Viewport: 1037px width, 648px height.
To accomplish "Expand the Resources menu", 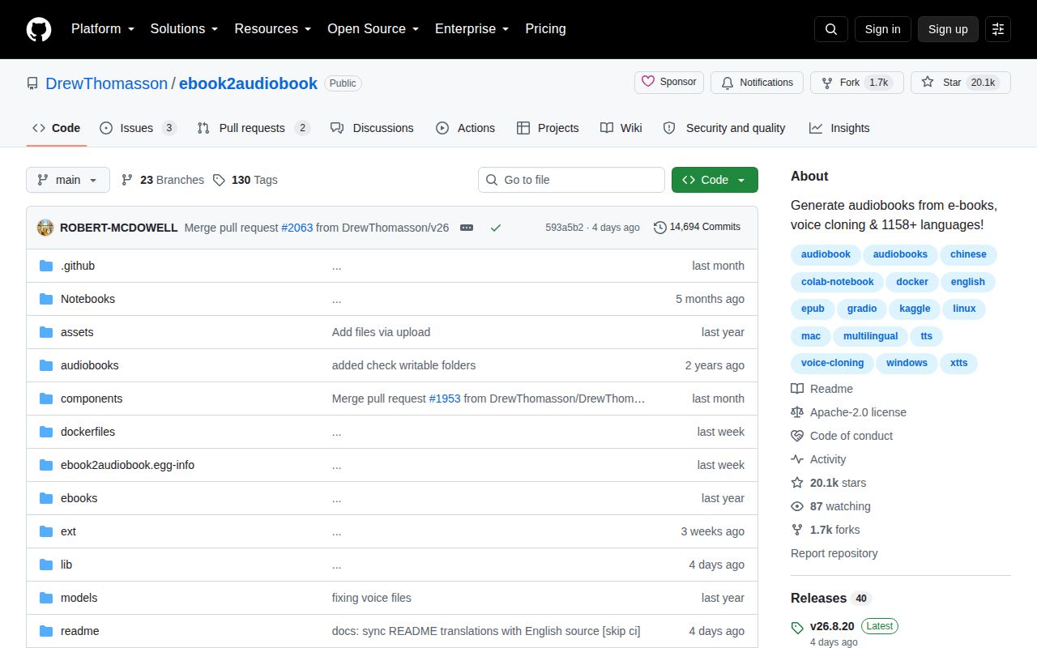I will pos(273,29).
